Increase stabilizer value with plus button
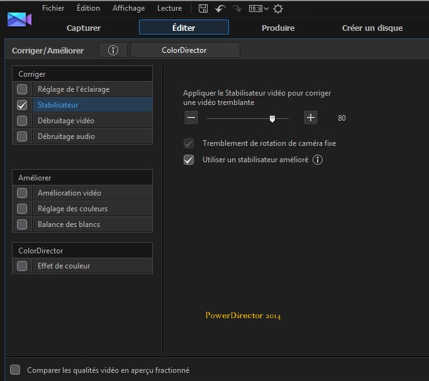Viewport: 429px width, 381px height. (x=311, y=118)
